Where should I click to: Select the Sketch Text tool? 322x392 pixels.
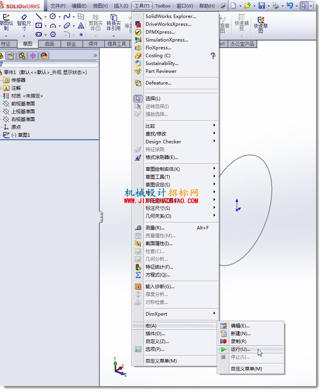81,25
